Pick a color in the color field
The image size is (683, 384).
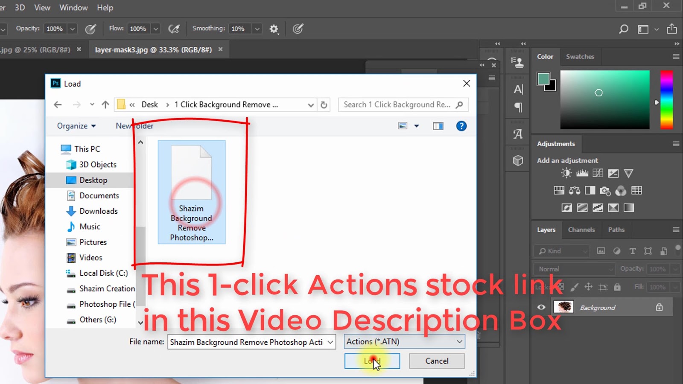pyautogui.click(x=605, y=100)
